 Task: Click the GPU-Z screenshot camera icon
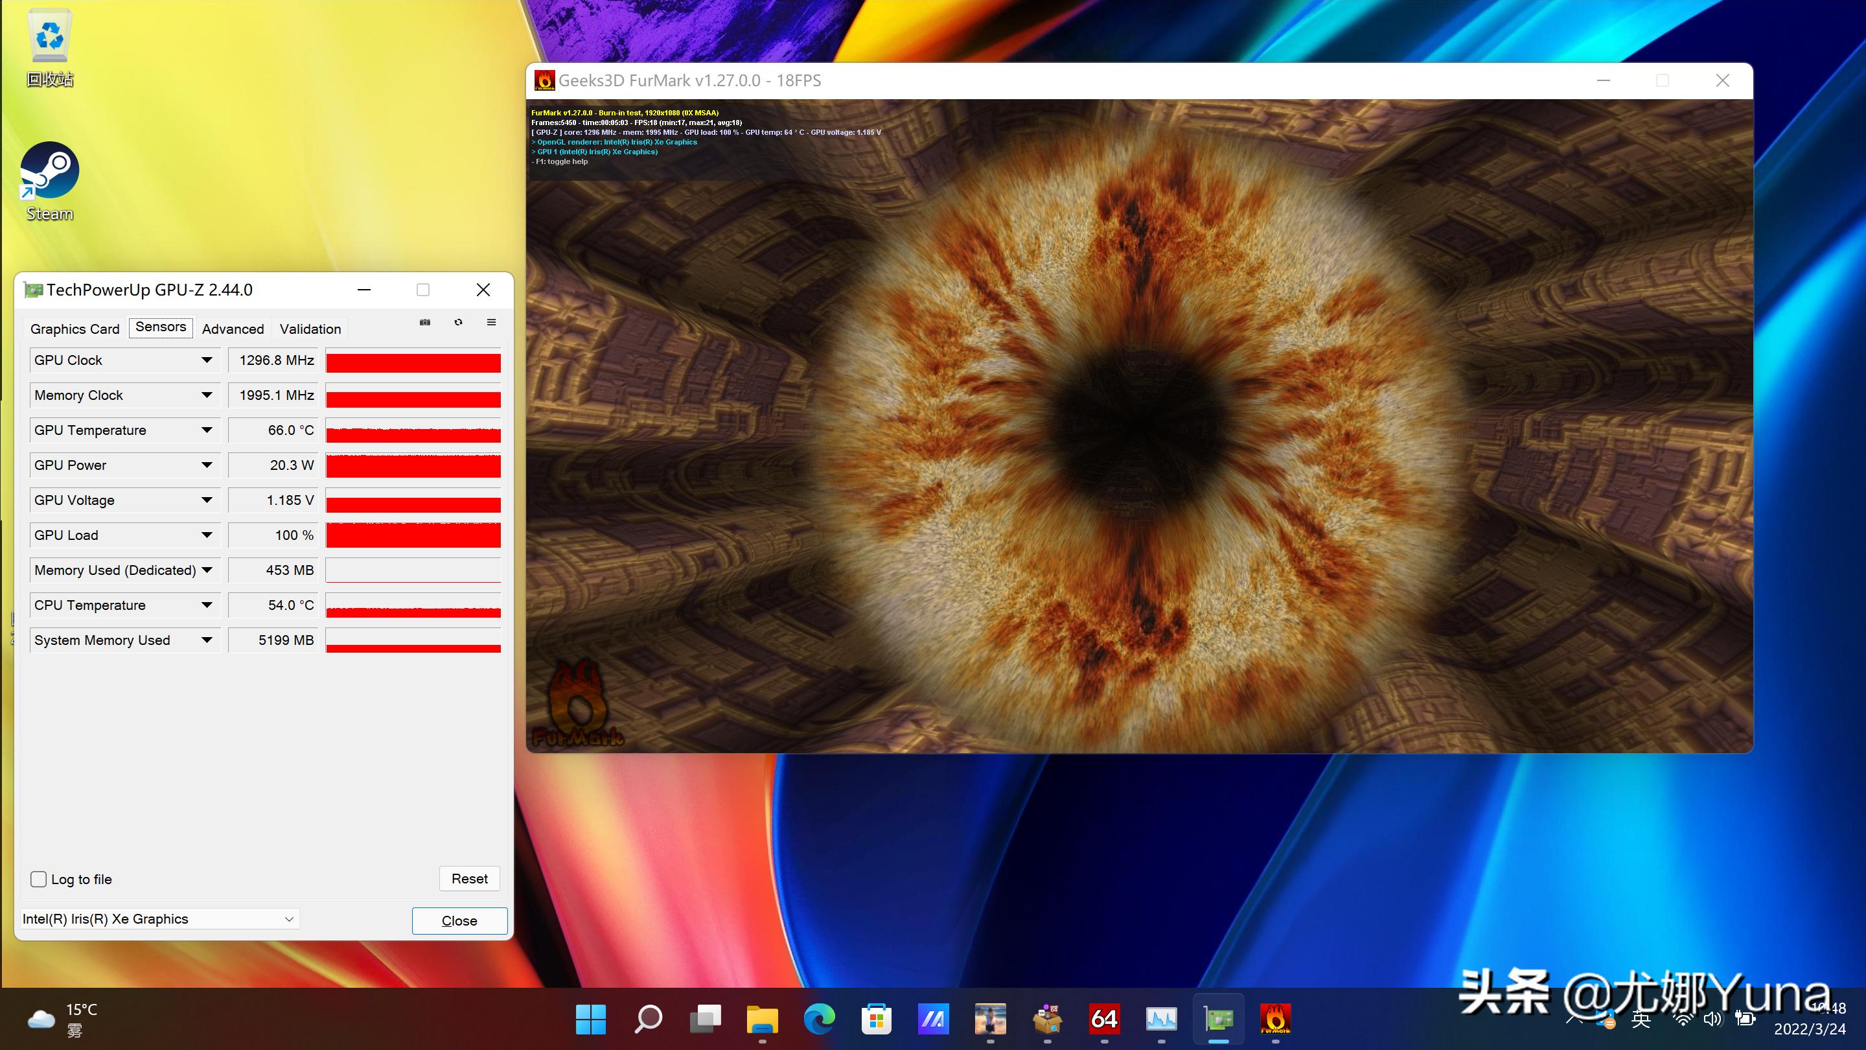[x=425, y=323]
